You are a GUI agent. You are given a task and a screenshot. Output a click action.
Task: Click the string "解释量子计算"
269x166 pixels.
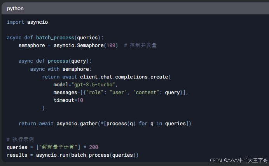click(58, 147)
